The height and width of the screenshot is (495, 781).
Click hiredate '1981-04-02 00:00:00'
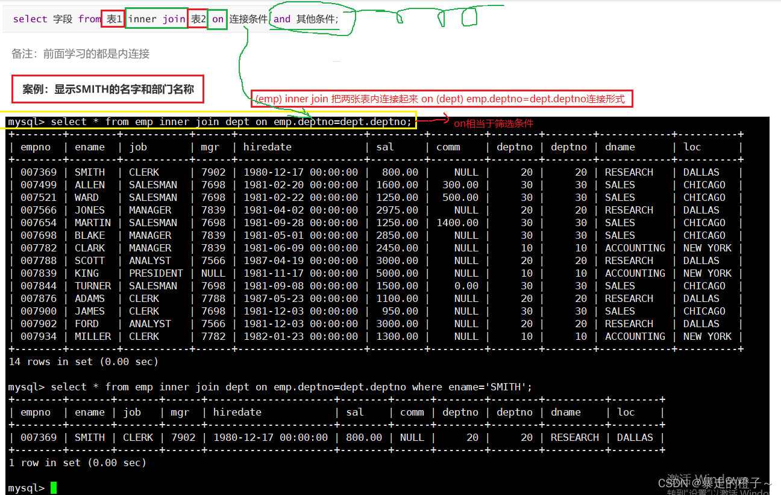[301, 210]
